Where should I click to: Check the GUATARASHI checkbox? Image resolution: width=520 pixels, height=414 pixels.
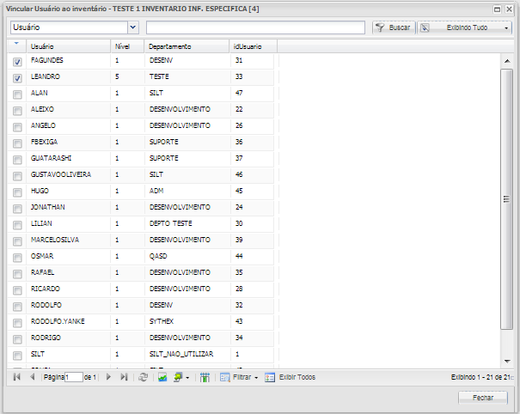(x=17, y=160)
